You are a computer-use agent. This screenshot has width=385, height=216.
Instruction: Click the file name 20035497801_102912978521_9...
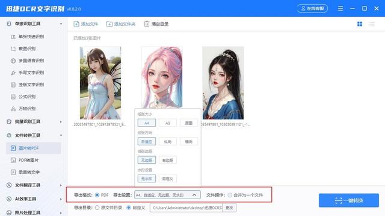[x=99, y=124]
